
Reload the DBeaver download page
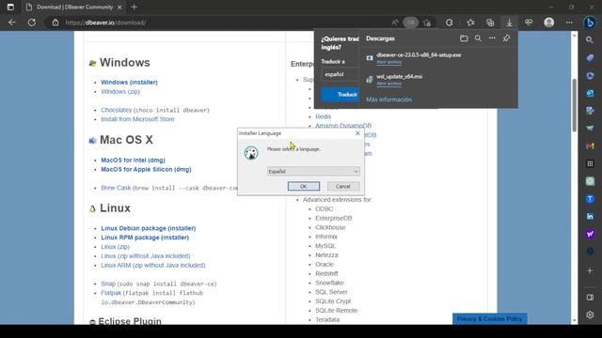(x=32, y=23)
